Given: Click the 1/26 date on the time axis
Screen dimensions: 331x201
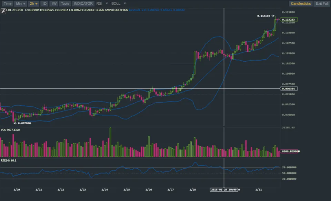Looking at the screenshot, I should (149, 190).
